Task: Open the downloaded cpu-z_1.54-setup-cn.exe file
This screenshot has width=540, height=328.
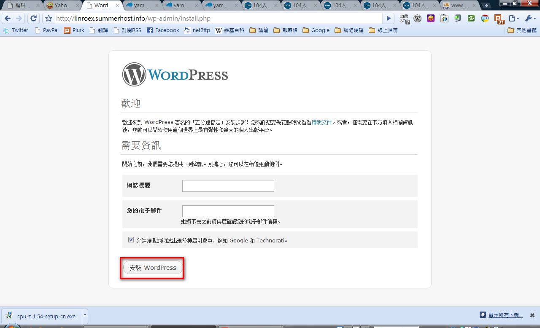Action: tap(42, 316)
